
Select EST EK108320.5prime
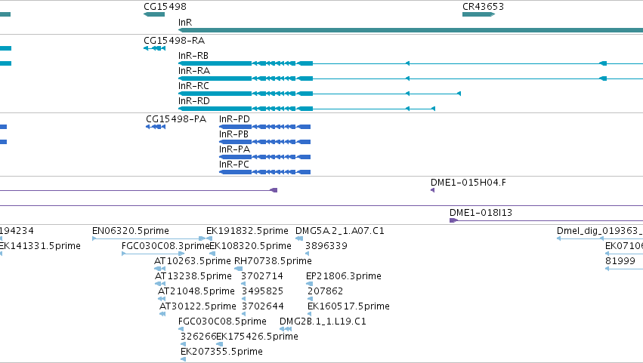[251, 246]
